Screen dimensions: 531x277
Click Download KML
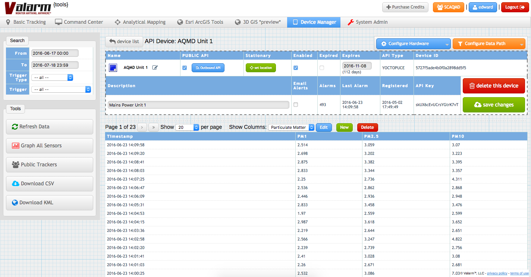pyautogui.click(x=50, y=203)
